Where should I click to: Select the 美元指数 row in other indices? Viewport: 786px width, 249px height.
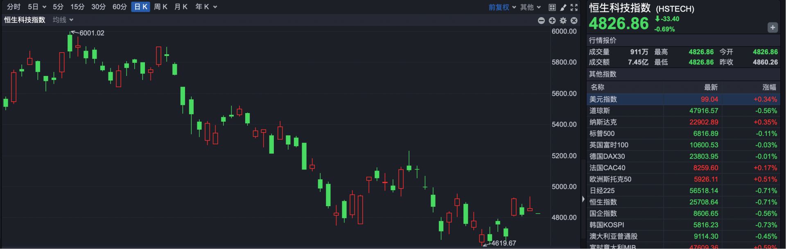click(655, 99)
